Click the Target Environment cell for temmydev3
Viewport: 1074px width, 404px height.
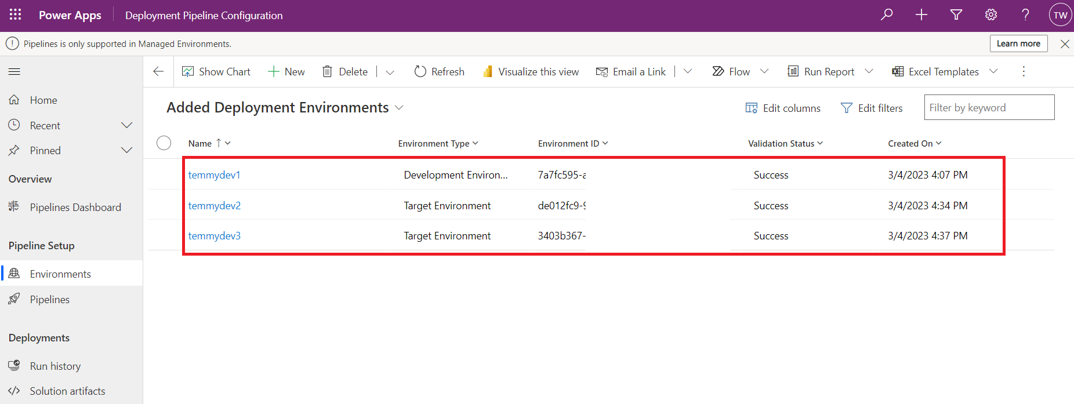(x=447, y=236)
